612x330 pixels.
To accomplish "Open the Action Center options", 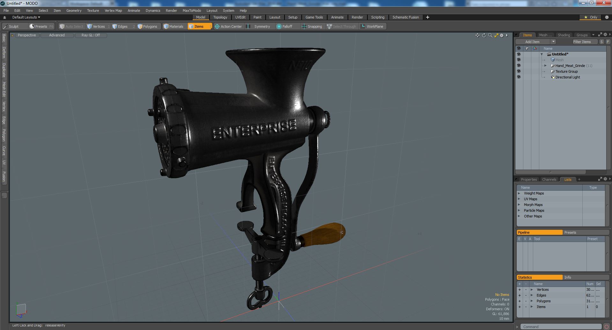I will point(228,26).
